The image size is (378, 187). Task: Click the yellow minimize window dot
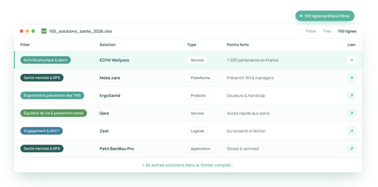[x=27, y=31]
